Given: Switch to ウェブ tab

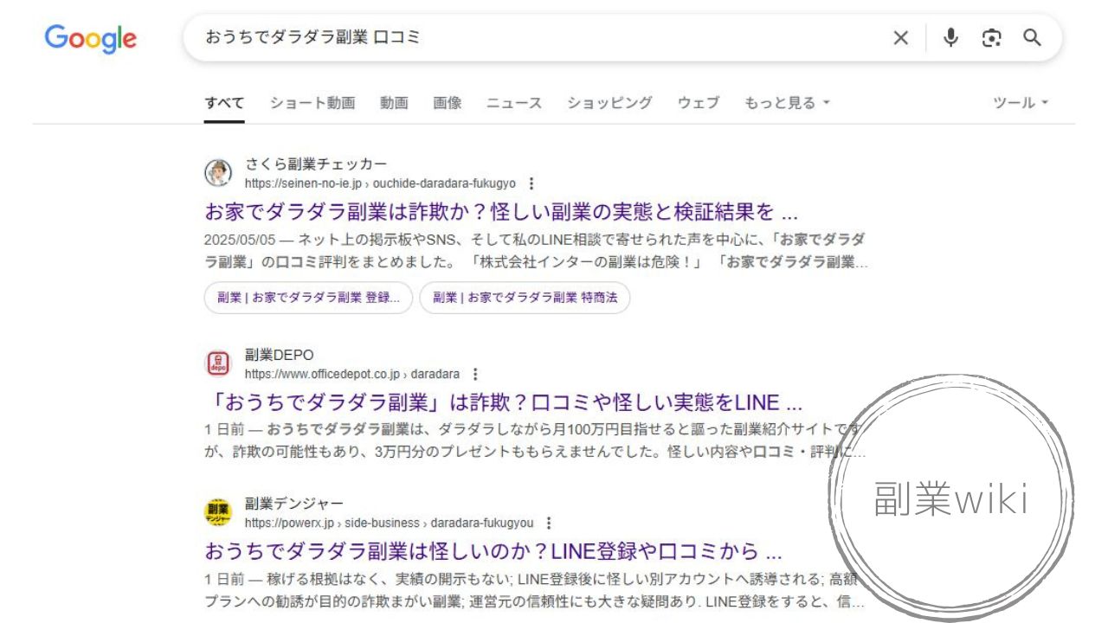Looking at the screenshot, I should click(x=699, y=103).
